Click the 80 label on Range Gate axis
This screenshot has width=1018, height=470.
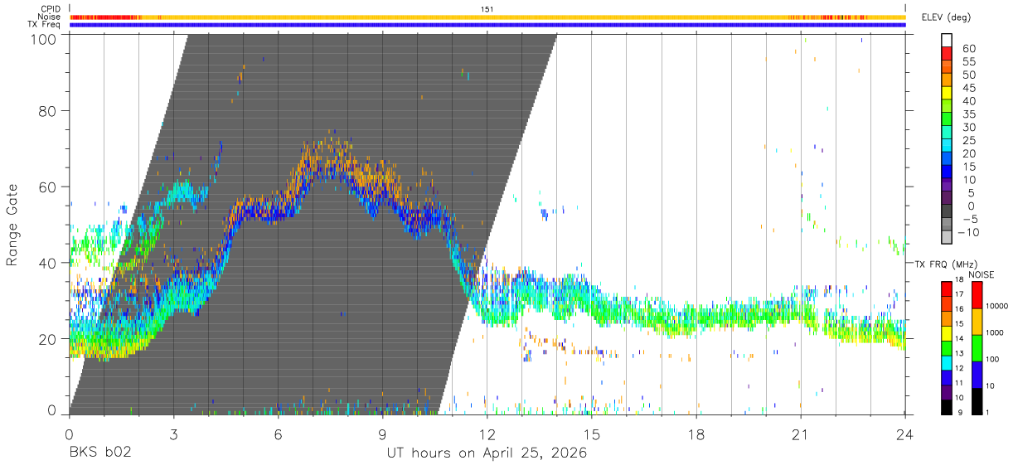(x=47, y=111)
